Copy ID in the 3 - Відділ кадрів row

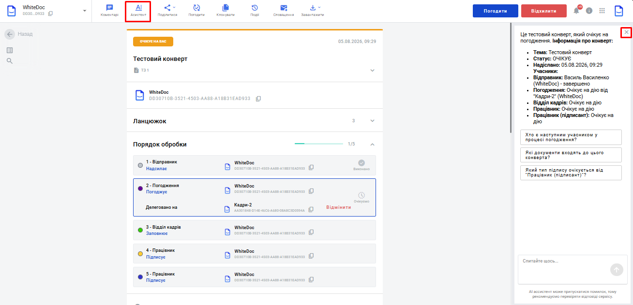click(x=311, y=232)
